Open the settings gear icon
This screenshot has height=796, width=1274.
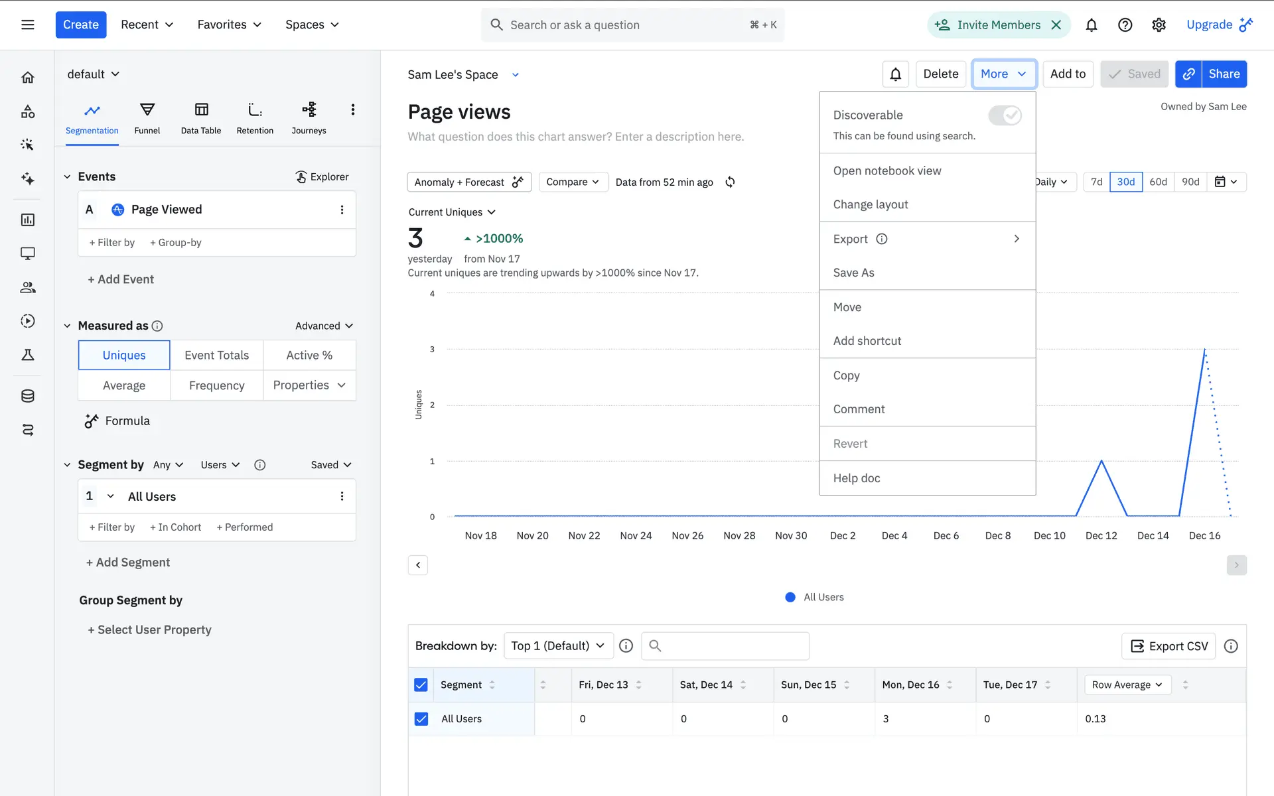pos(1159,25)
